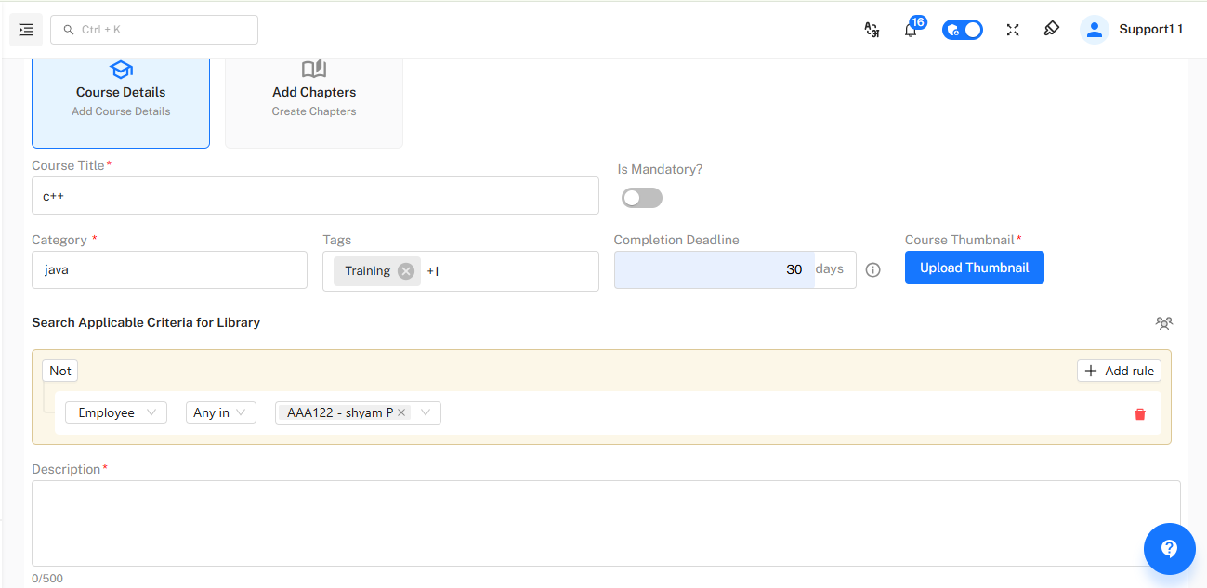Toggle the header theme mode switch
This screenshot has height=588, width=1207.
point(963,30)
